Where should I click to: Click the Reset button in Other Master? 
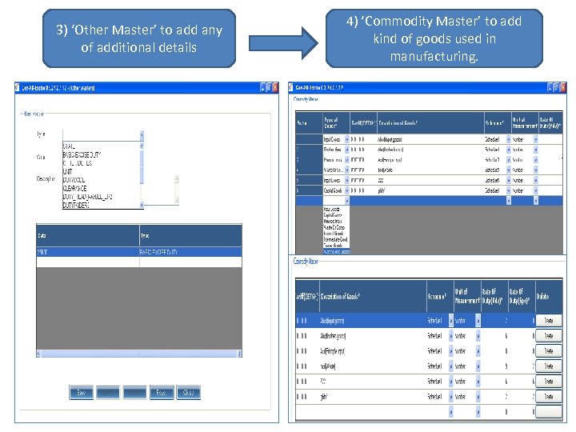[162, 392]
